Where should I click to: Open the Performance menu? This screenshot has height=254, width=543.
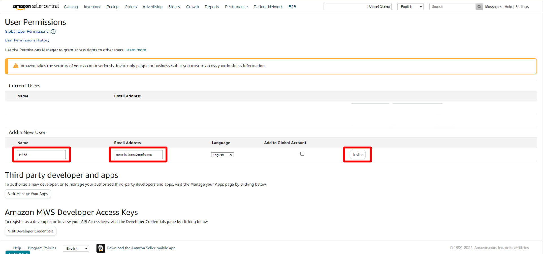tap(236, 7)
